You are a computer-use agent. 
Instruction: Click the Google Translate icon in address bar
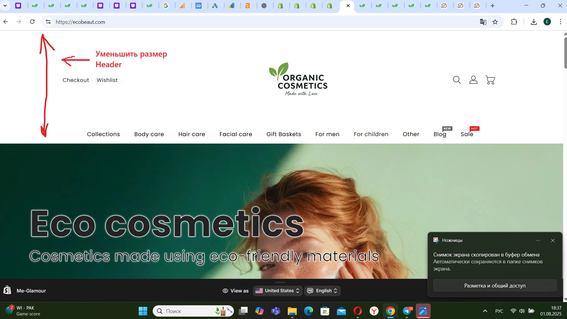point(483,22)
